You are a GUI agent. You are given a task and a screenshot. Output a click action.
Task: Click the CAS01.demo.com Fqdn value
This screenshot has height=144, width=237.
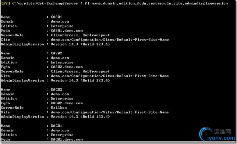pyautogui.click(x=67, y=30)
